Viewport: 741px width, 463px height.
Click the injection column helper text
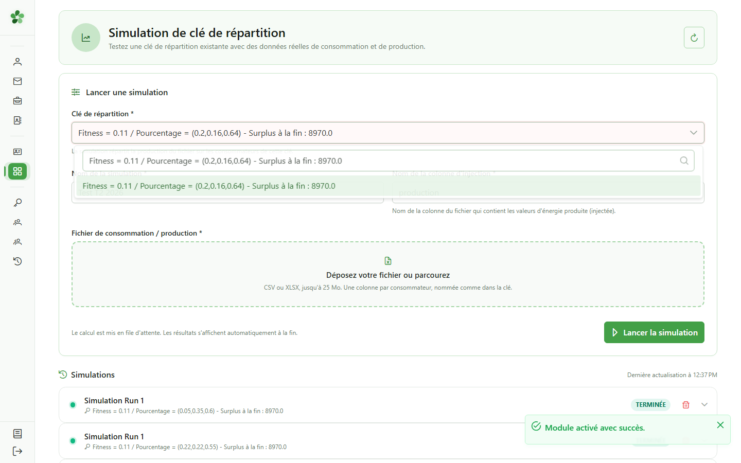coord(504,211)
